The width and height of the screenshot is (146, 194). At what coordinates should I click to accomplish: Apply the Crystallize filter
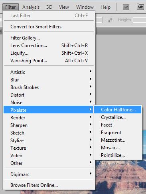click(x=118, y=117)
